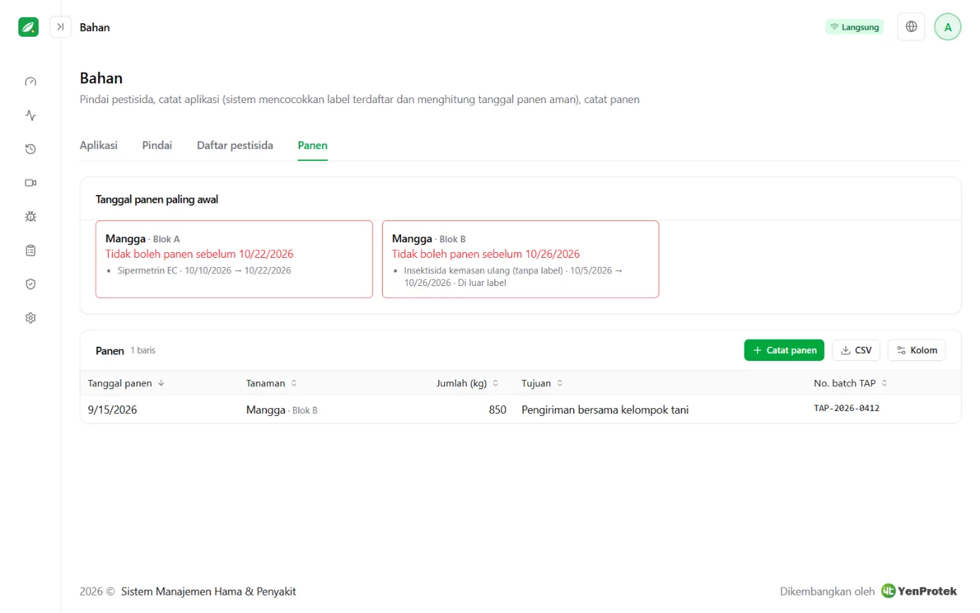Sort by Tujuan column
This screenshot has width=980, height=613.
tap(542, 383)
